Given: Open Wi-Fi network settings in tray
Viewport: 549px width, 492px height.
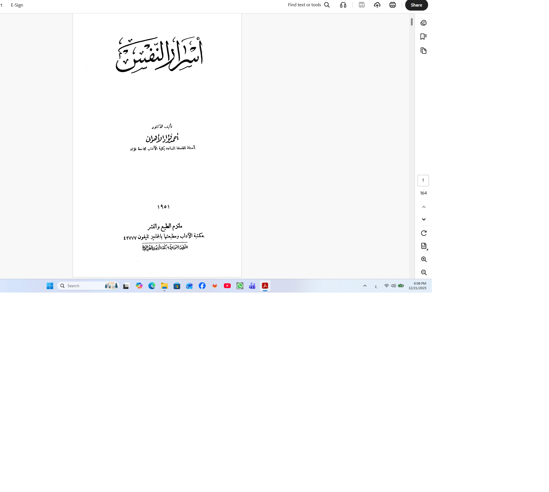Looking at the screenshot, I should pyautogui.click(x=387, y=286).
